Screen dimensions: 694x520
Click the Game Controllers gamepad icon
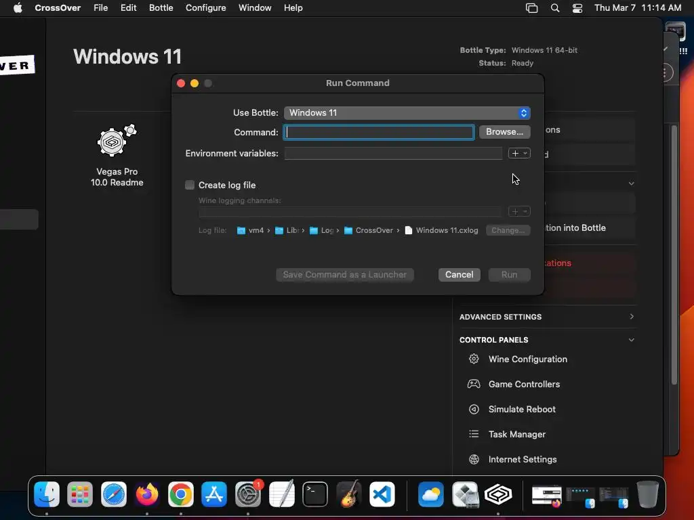(474, 384)
